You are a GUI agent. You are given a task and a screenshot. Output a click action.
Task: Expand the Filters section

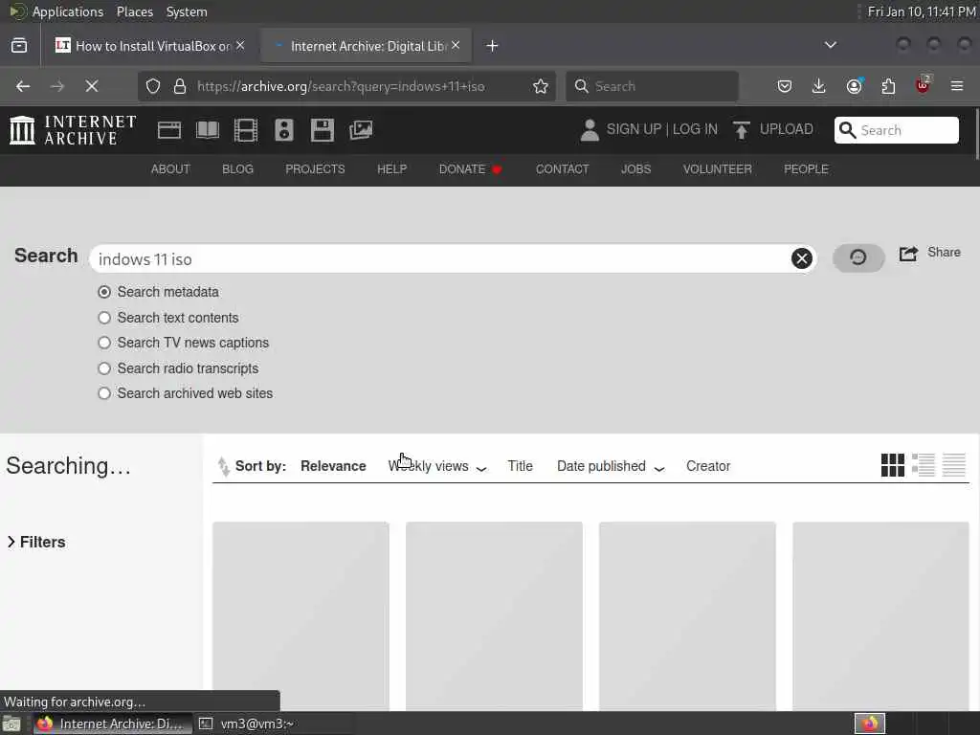coord(36,542)
